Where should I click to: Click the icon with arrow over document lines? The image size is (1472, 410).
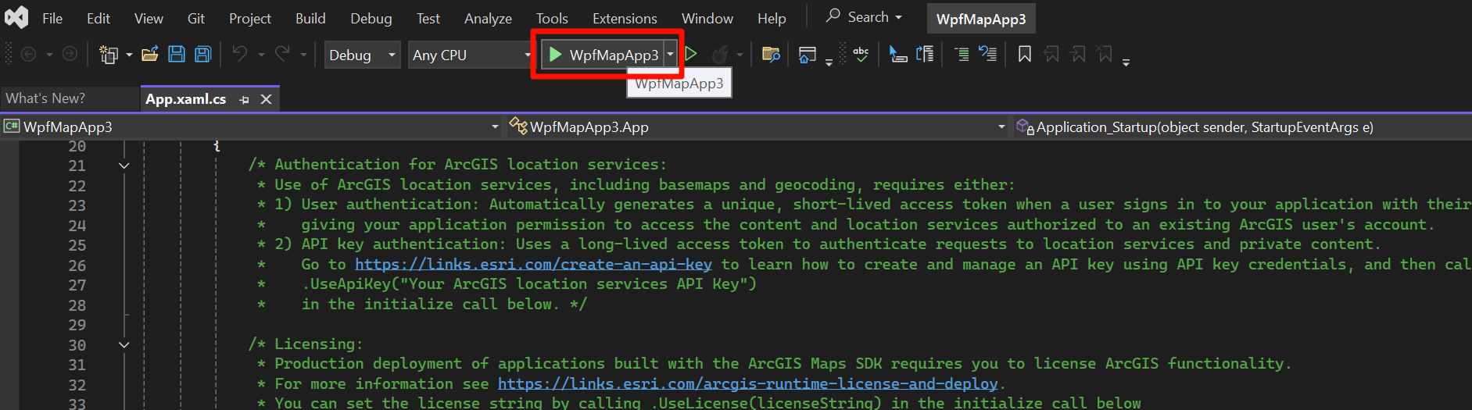pyautogui.click(x=925, y=54)
